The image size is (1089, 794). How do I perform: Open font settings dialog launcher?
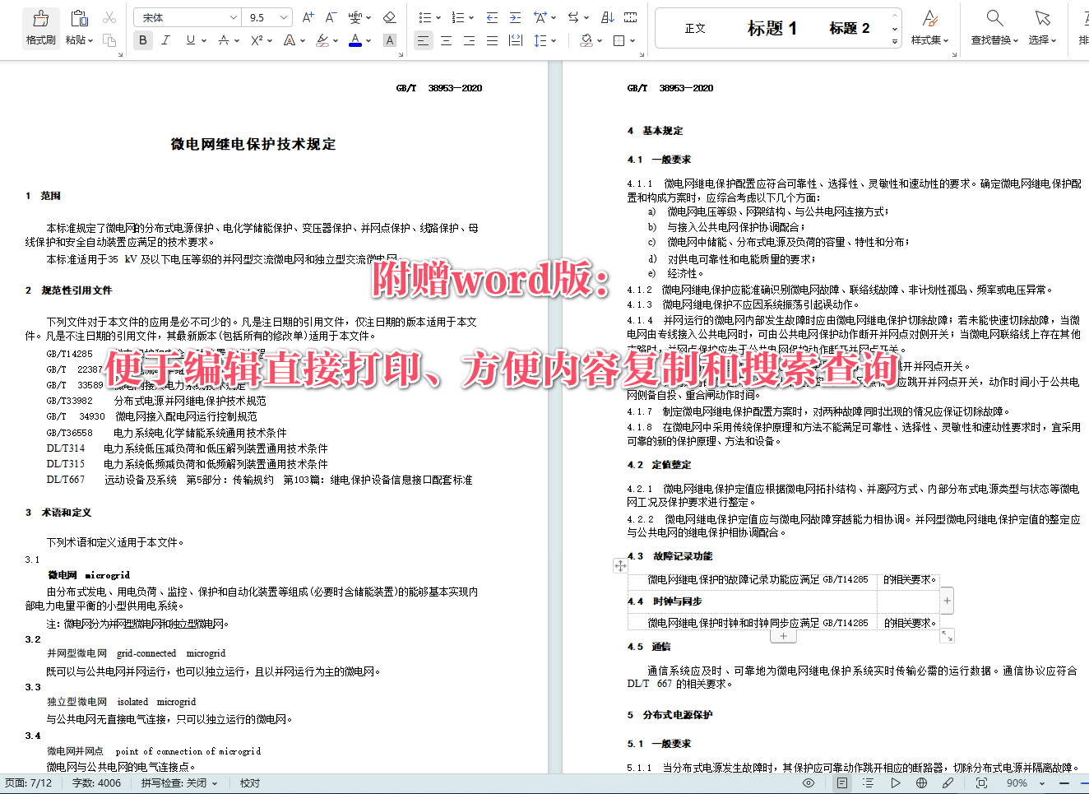[402, 54]
